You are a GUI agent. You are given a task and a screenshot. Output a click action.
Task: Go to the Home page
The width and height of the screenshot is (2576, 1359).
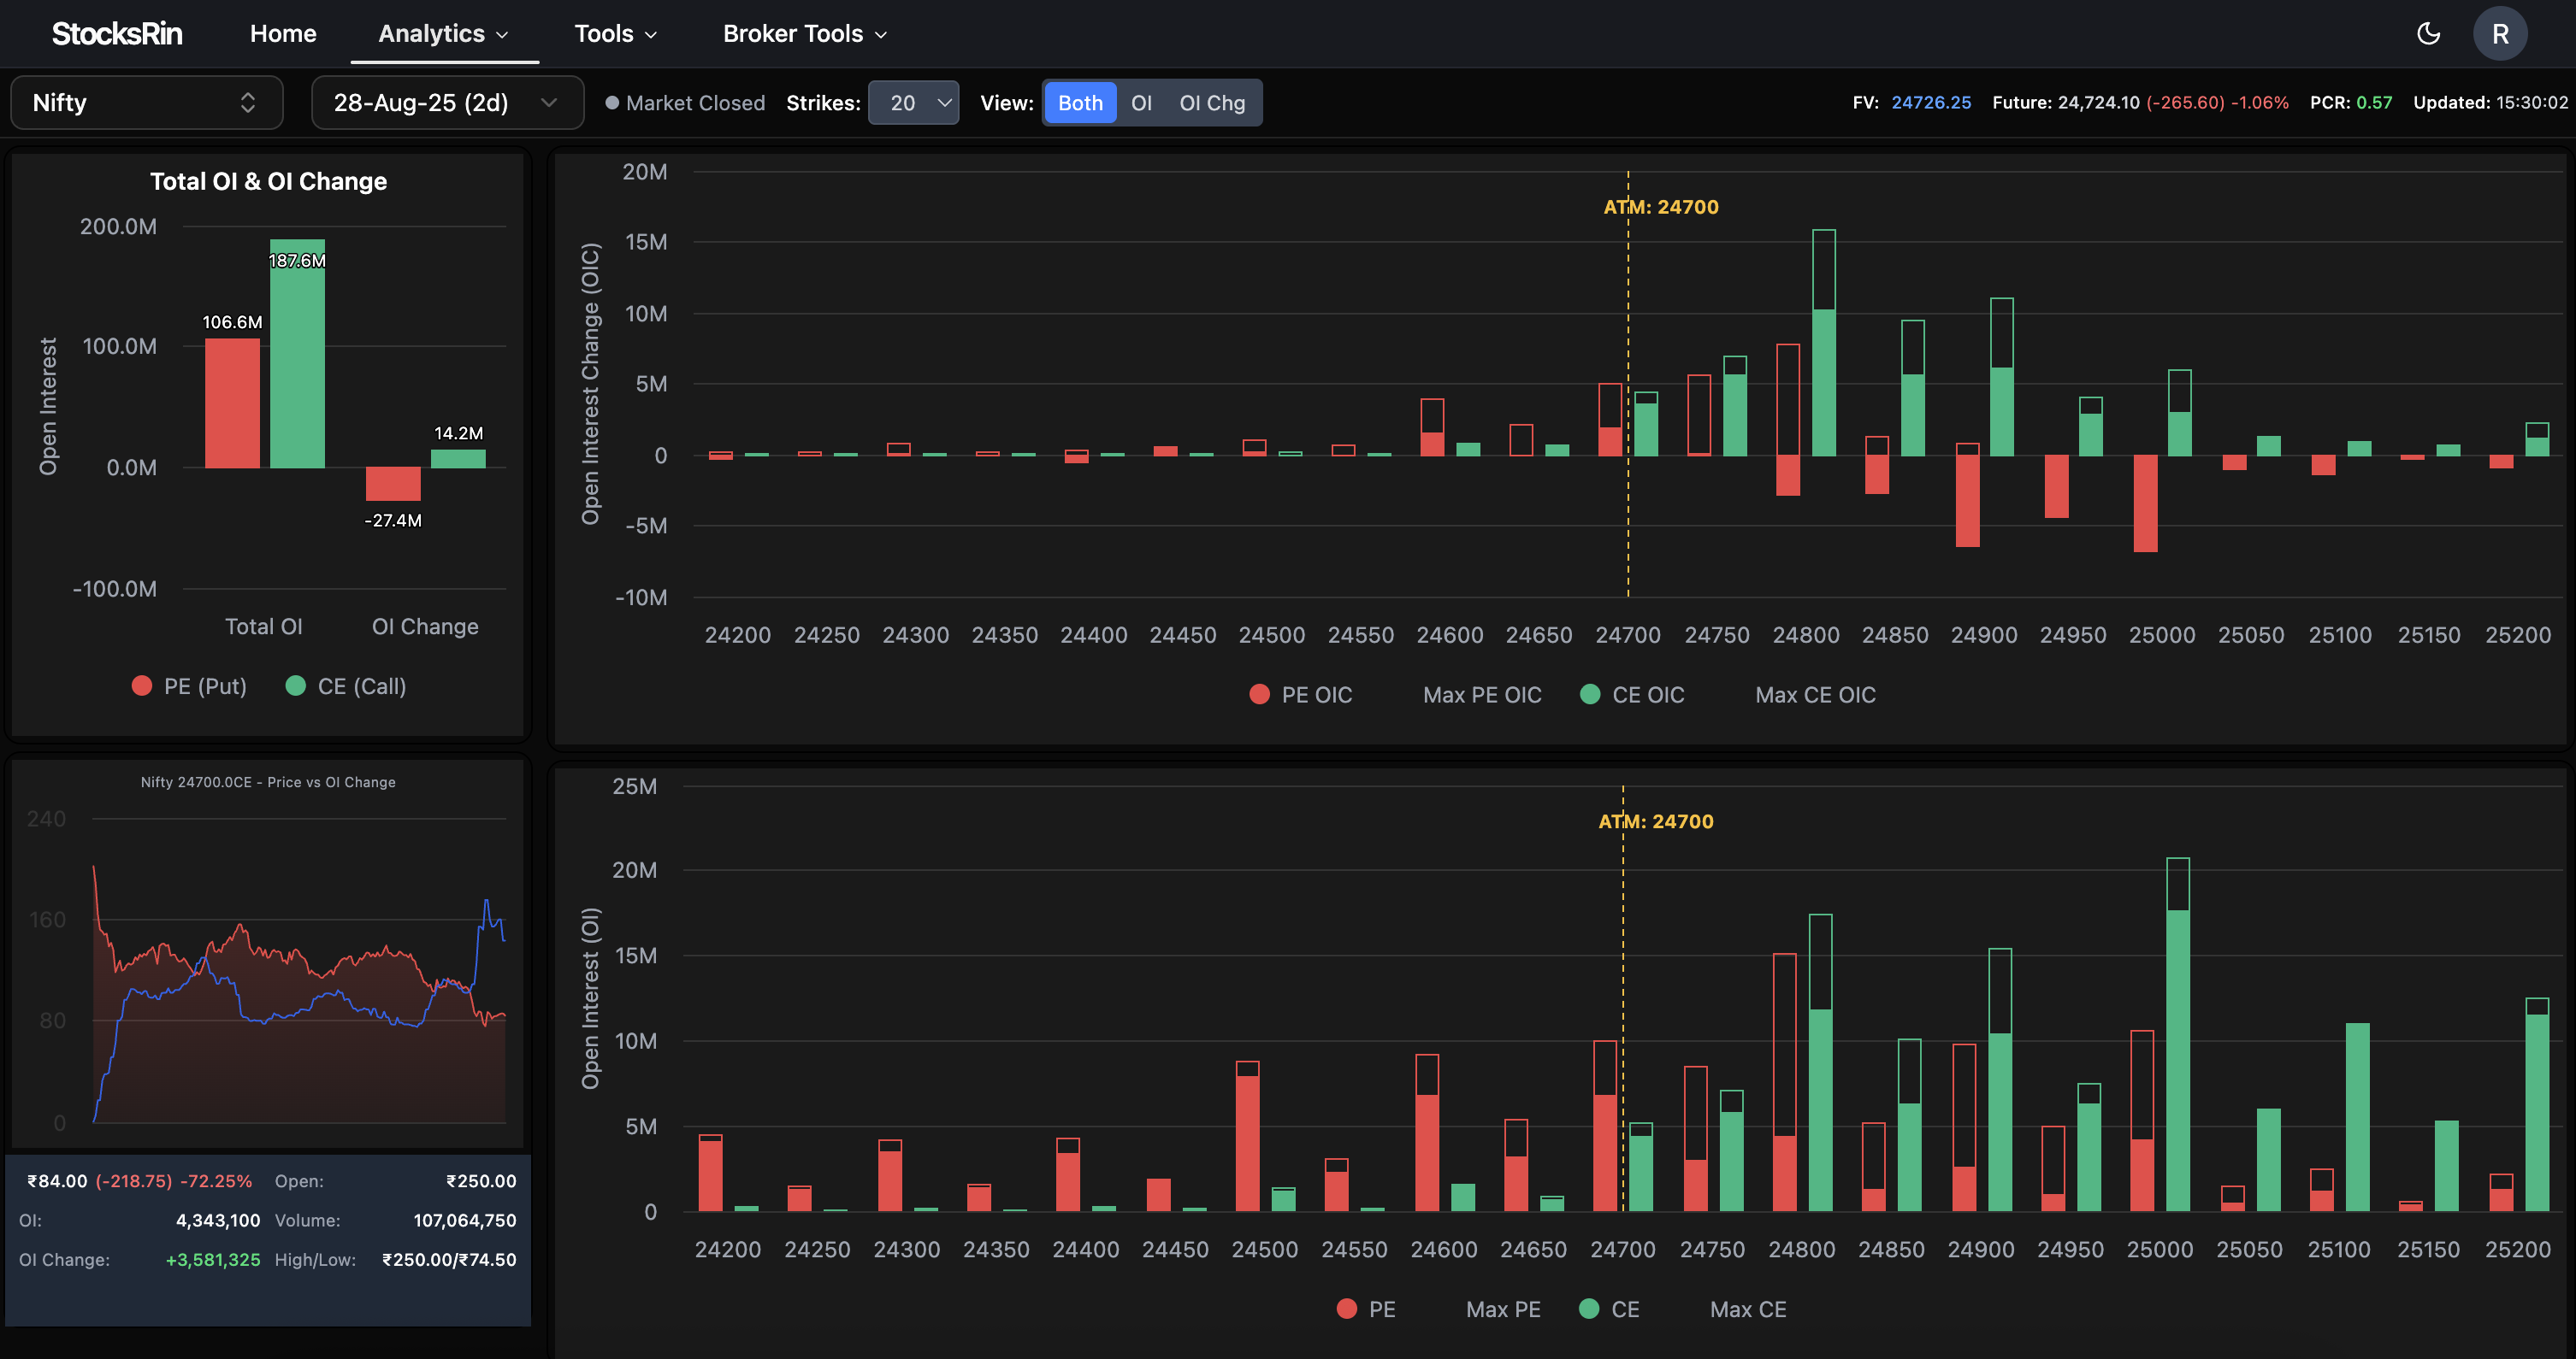coord(283,34)
